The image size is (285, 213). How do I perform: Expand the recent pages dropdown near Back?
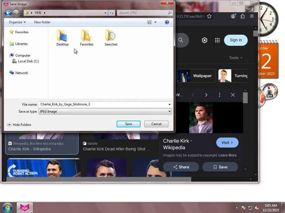21,13
